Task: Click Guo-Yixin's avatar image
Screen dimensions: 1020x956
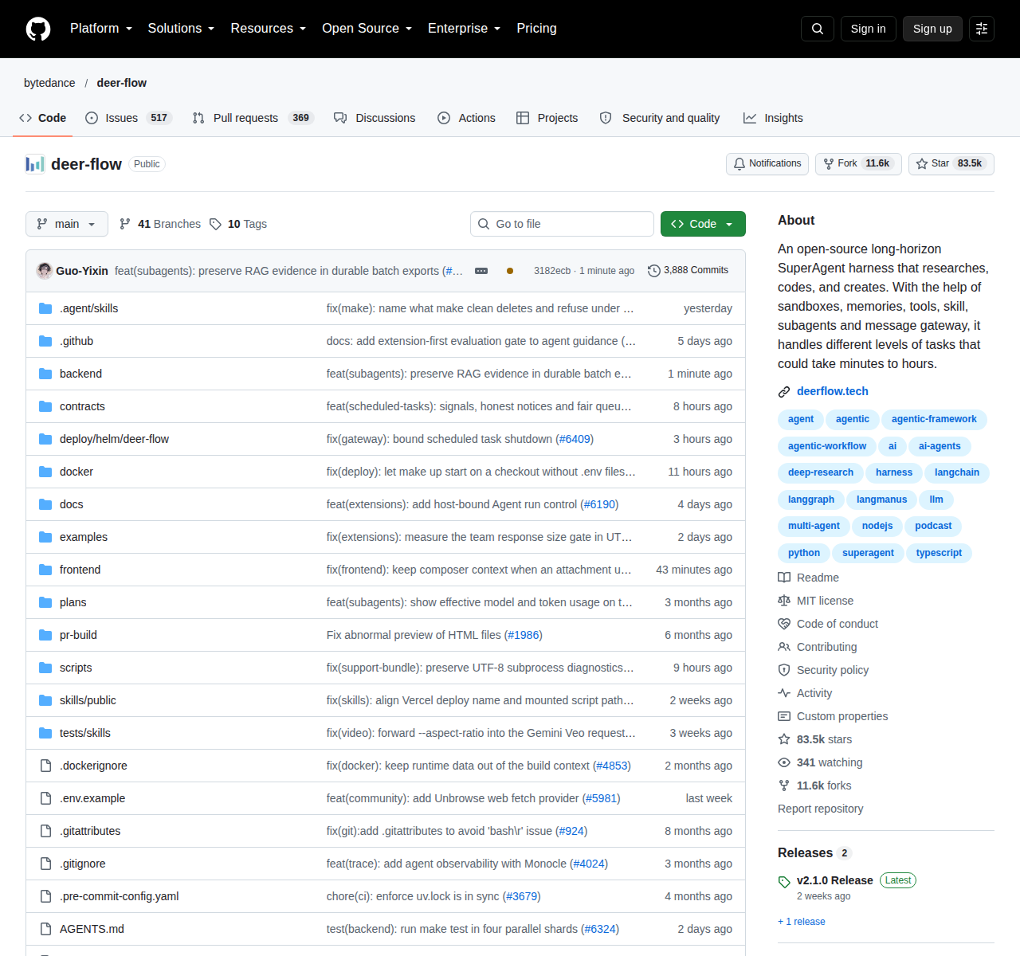Action: tap(45, 270)
